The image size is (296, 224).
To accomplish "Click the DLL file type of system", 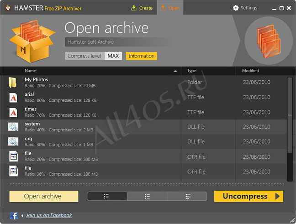I will (x=196, y=126).
